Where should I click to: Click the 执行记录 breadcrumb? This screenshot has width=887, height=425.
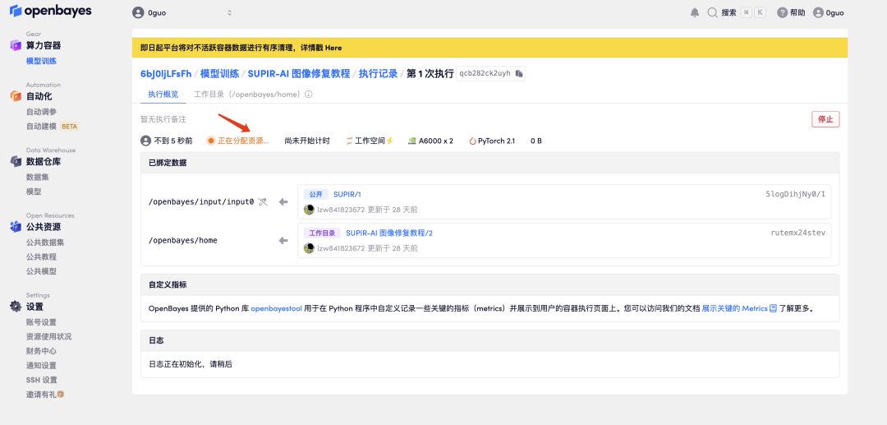pos(378,73)
